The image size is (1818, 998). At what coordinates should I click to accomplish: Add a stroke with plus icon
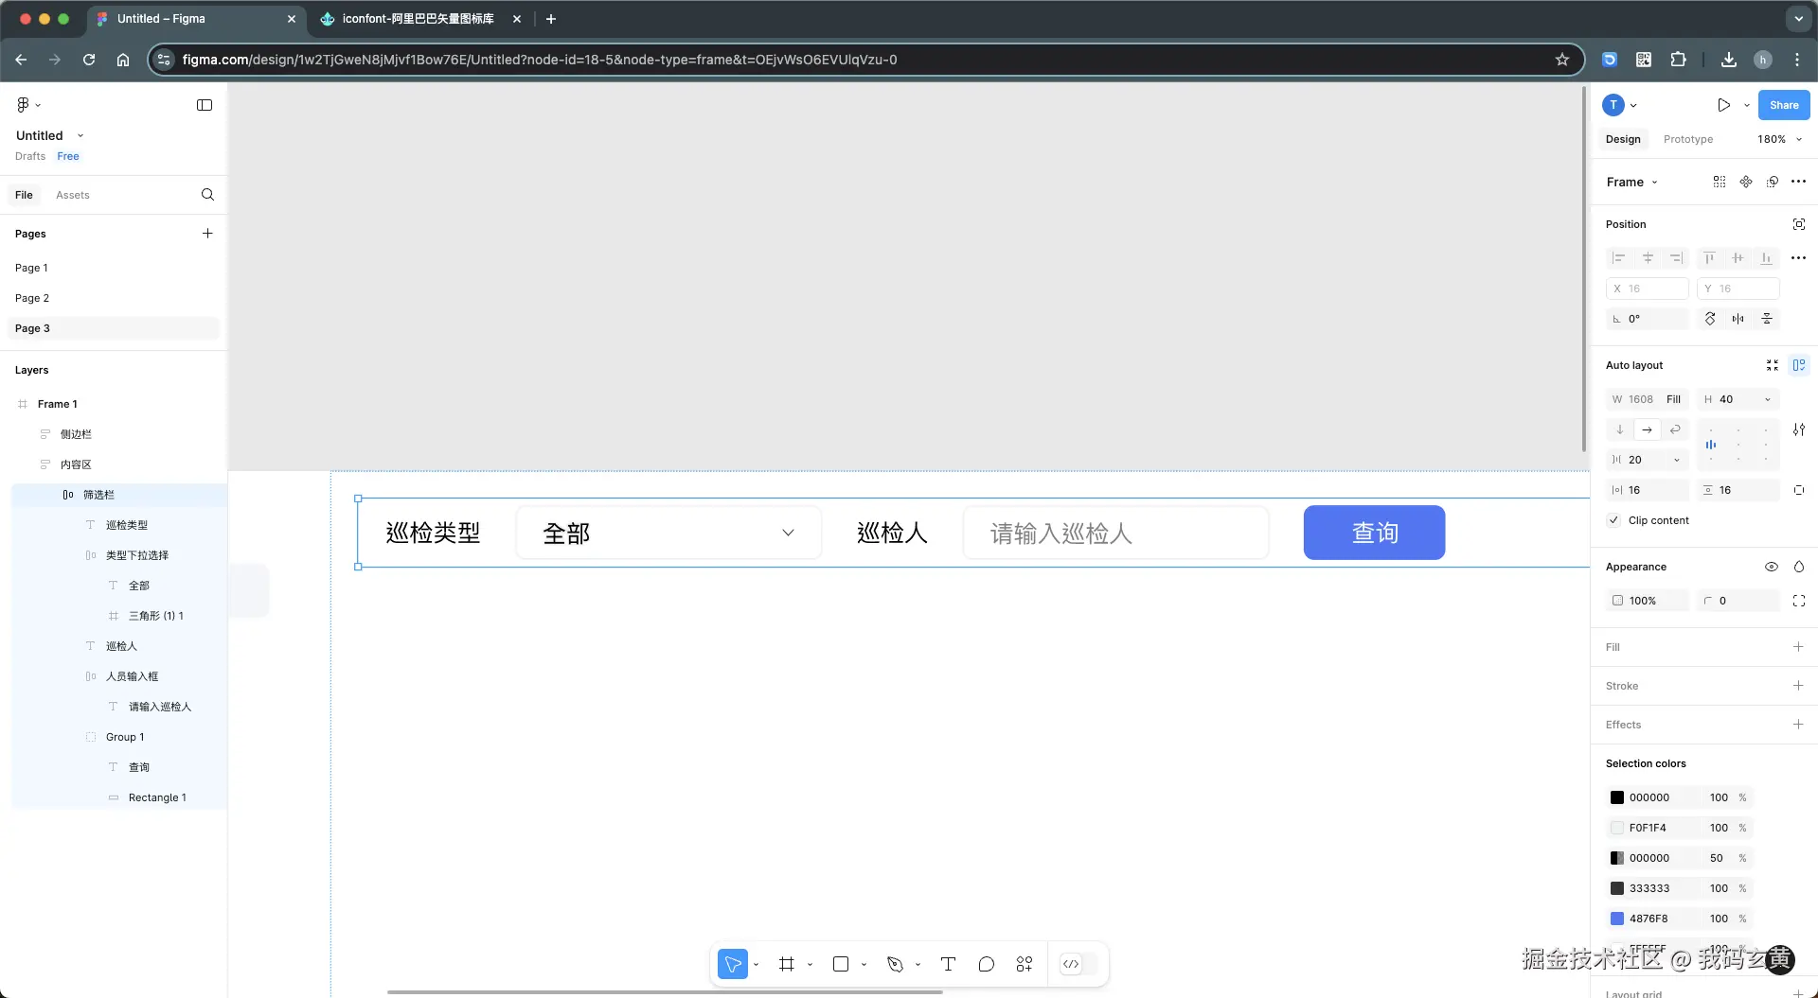1798,686
